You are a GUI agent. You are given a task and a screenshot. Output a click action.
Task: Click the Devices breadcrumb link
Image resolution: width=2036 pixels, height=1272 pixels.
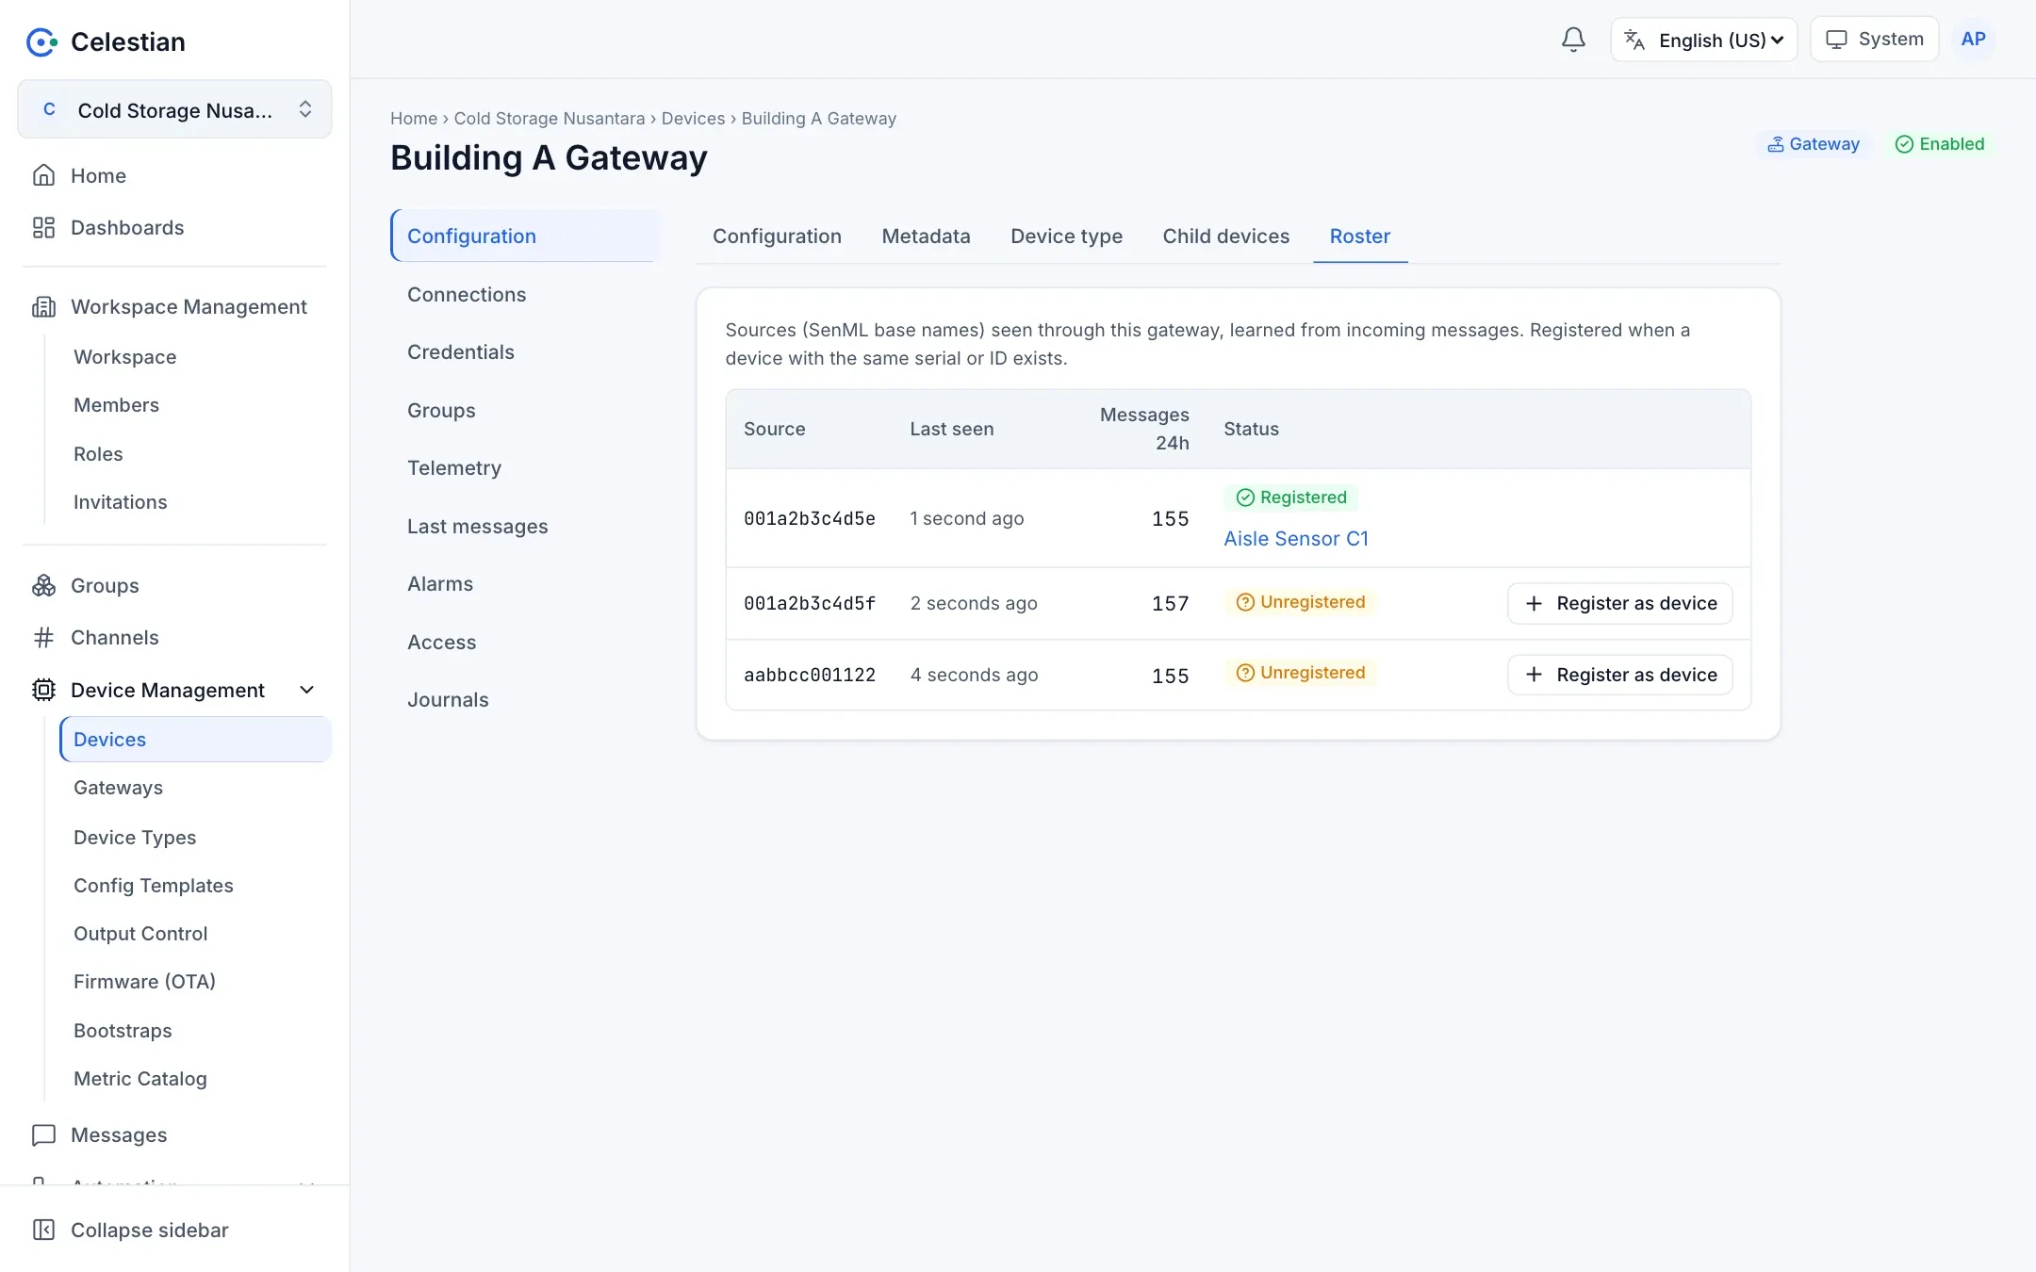[693, 119]
